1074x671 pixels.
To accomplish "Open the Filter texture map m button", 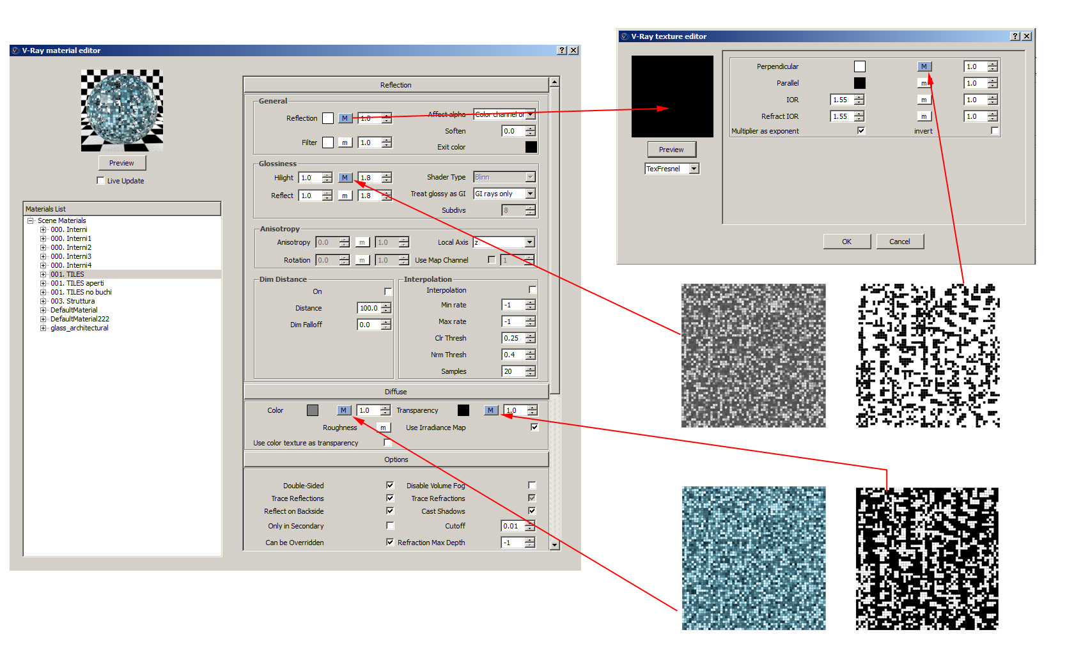I will click(345, 143).
